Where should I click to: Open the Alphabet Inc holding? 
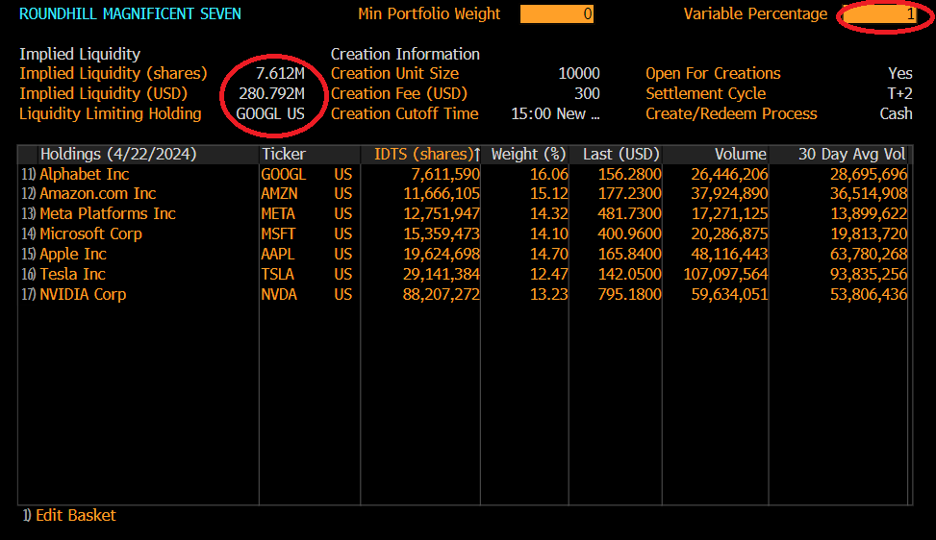point(84,174)
